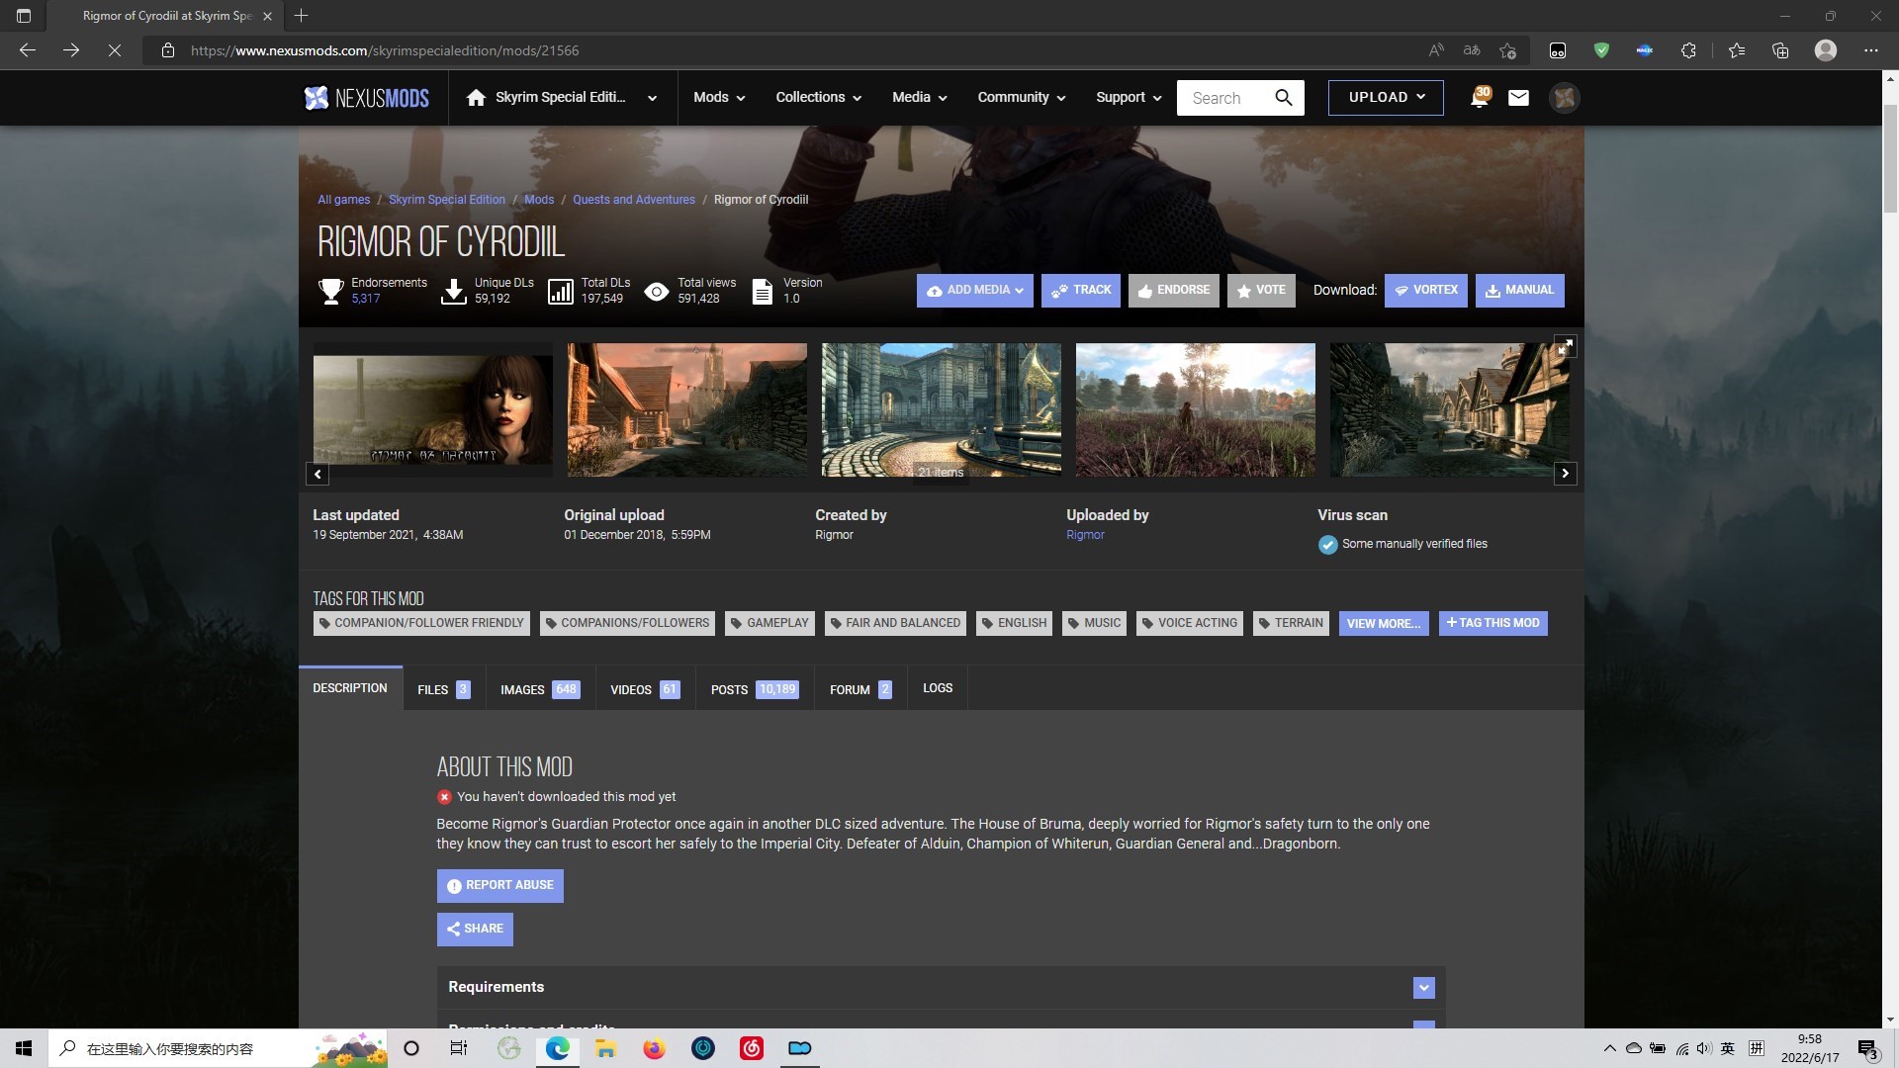The height and width of the screenshot is (1068, 1899).
Task: Expand the image gallery to fullscreen
Action: (1565, 347)
